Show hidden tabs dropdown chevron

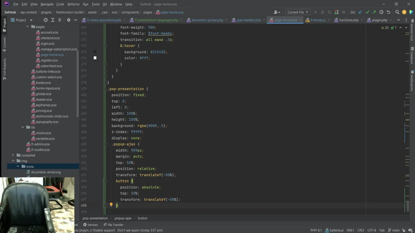[398, 20]
